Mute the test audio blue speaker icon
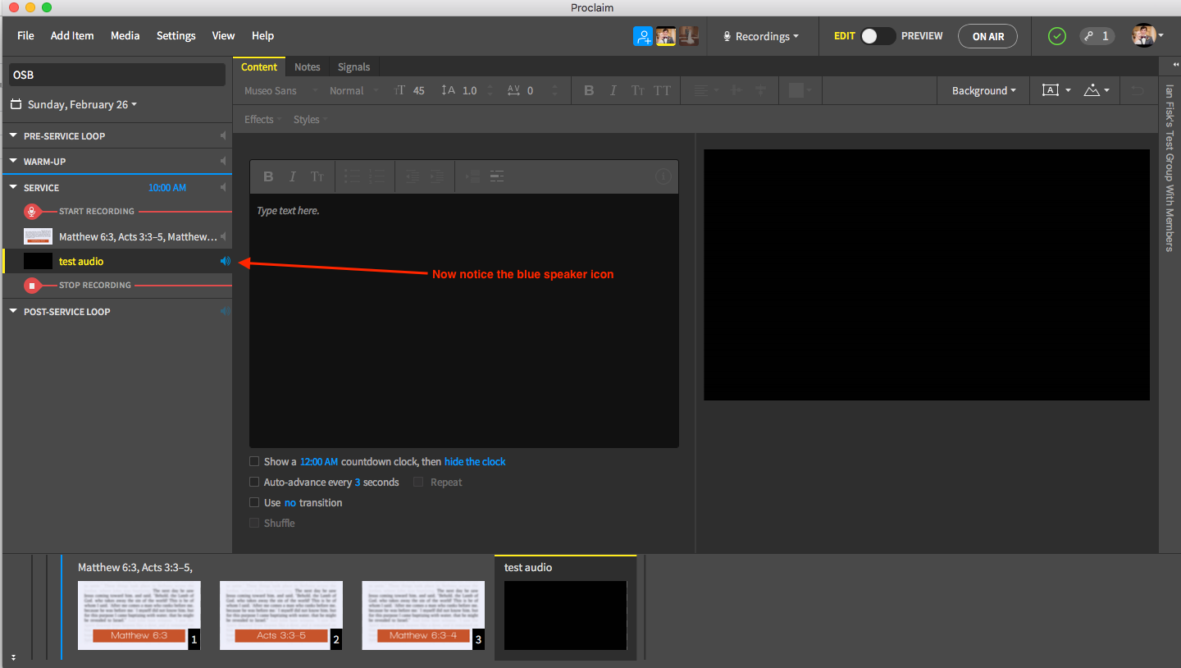The width and height of the screenshot is (1181, 668). tap(226, 262)
